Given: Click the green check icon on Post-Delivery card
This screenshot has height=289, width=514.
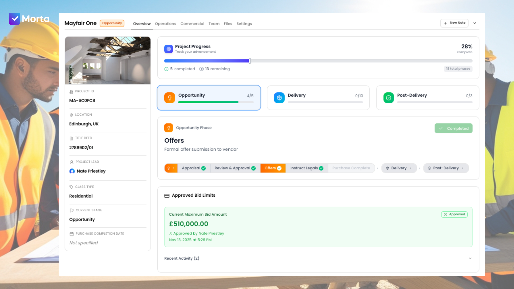Looking at the screenshot, I should 389,98.
